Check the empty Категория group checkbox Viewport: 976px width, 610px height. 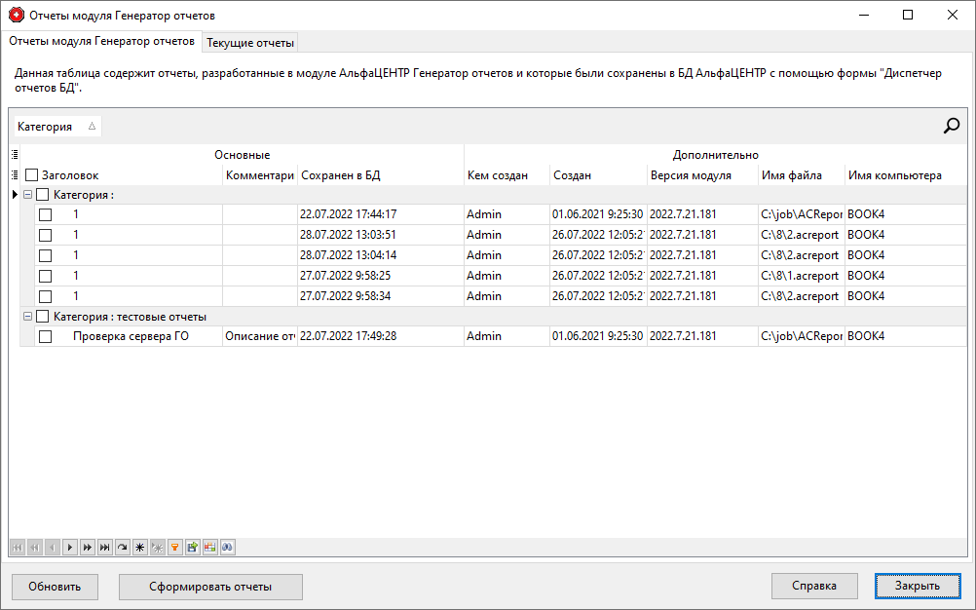click(x=42, y=195)
